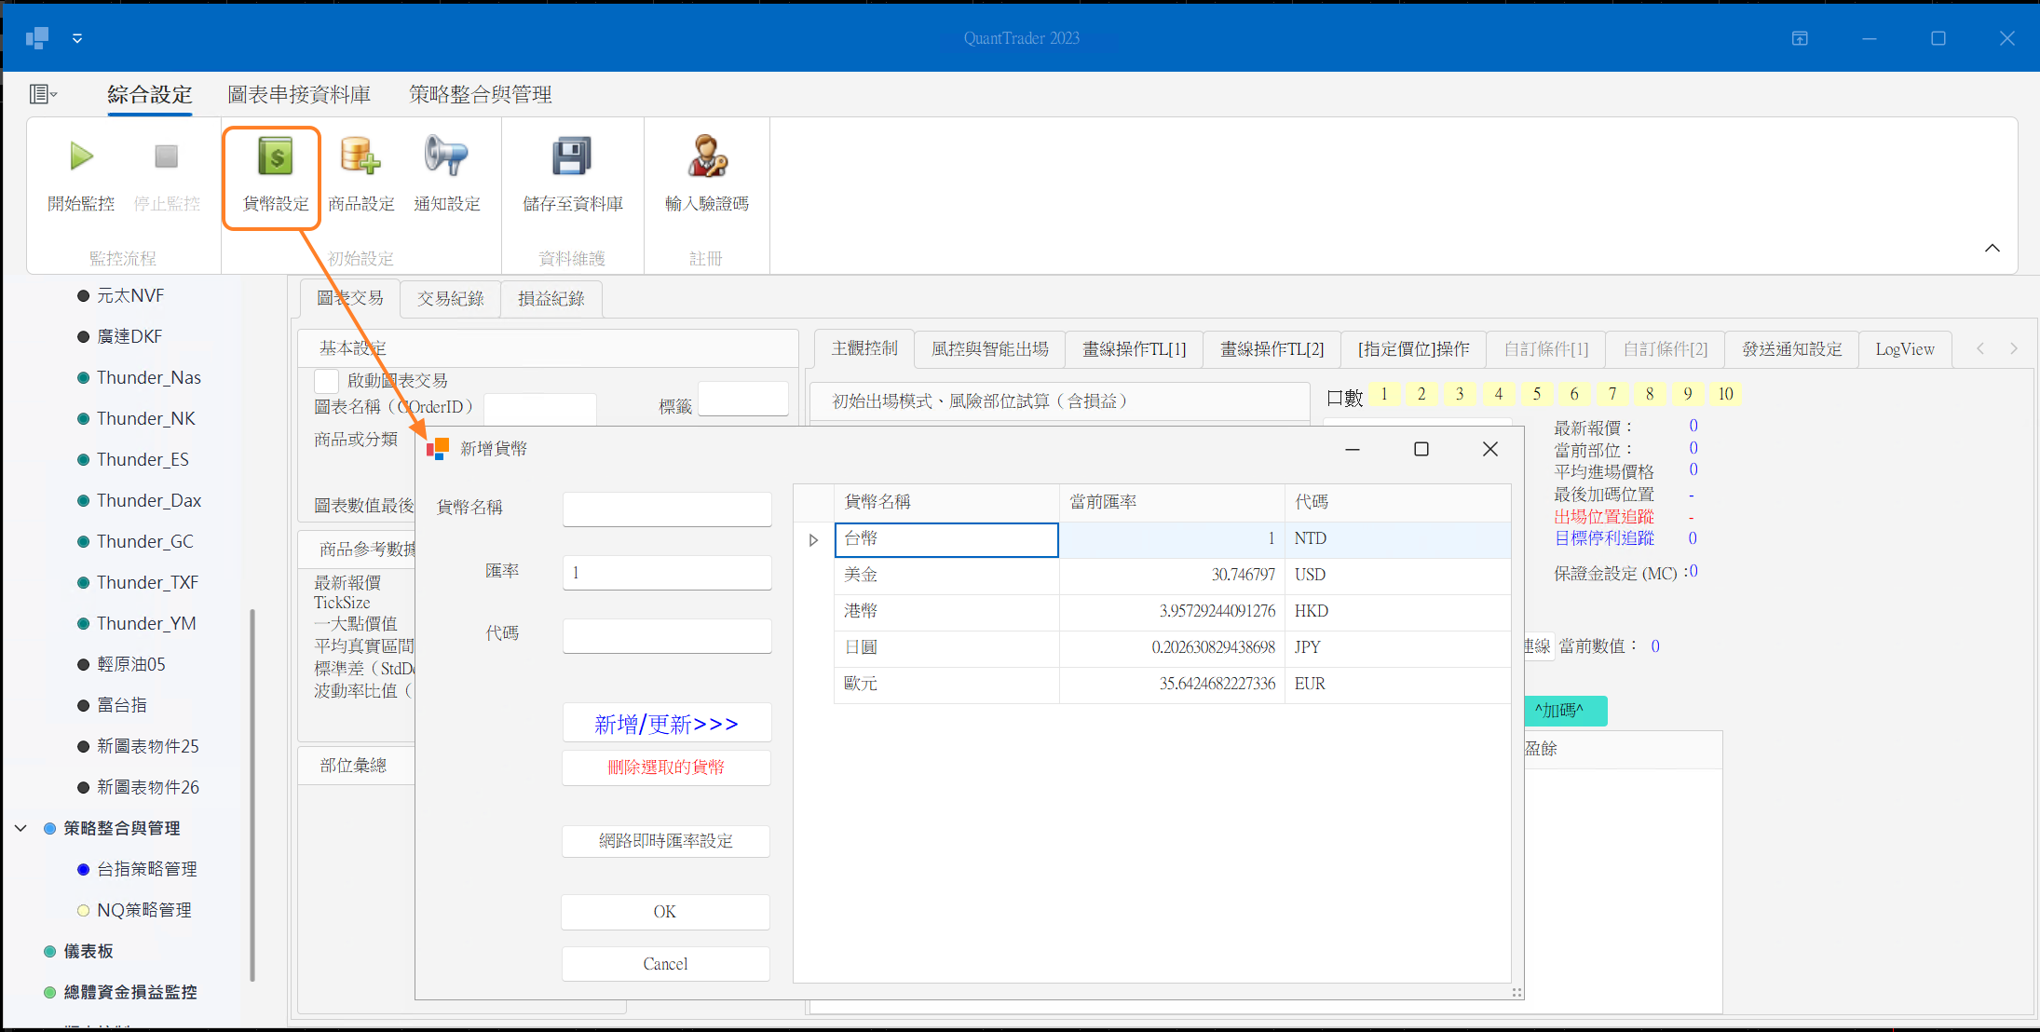The image size is (2040, 1032).
Task: Open Currency Settings (貨幣設定) icon
Action: [275, 156]
